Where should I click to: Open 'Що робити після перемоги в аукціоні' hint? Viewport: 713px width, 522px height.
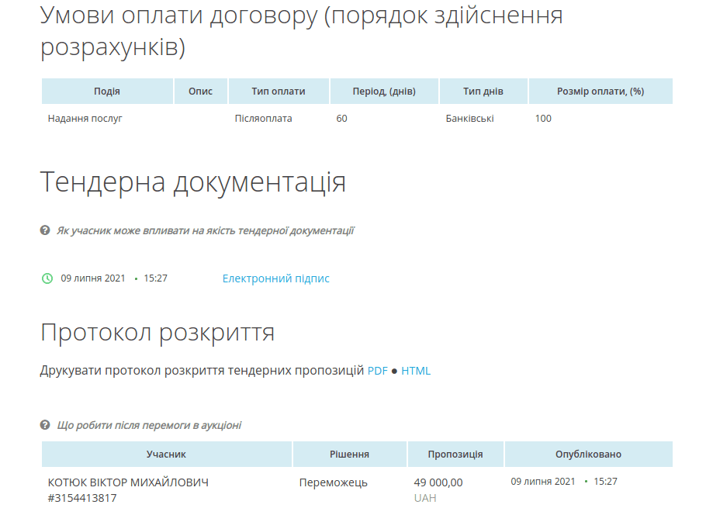click(x=149, y=425)
